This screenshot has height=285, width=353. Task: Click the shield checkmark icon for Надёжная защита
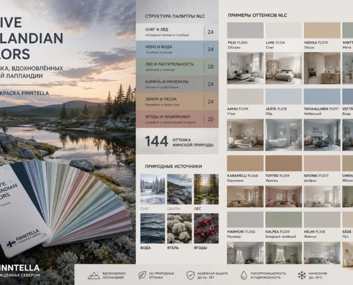point(190,275)
